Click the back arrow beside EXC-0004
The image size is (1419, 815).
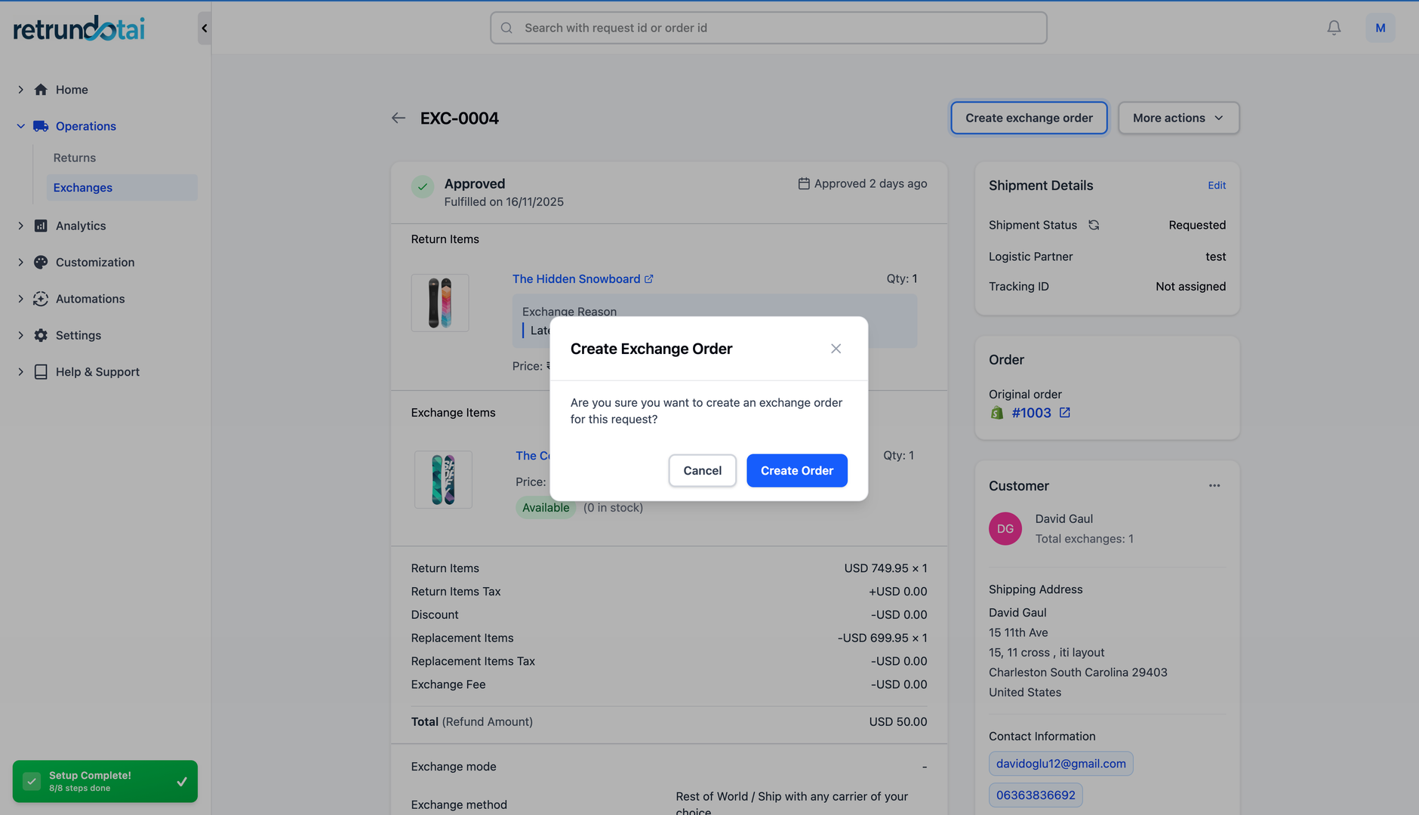point(399,118)
